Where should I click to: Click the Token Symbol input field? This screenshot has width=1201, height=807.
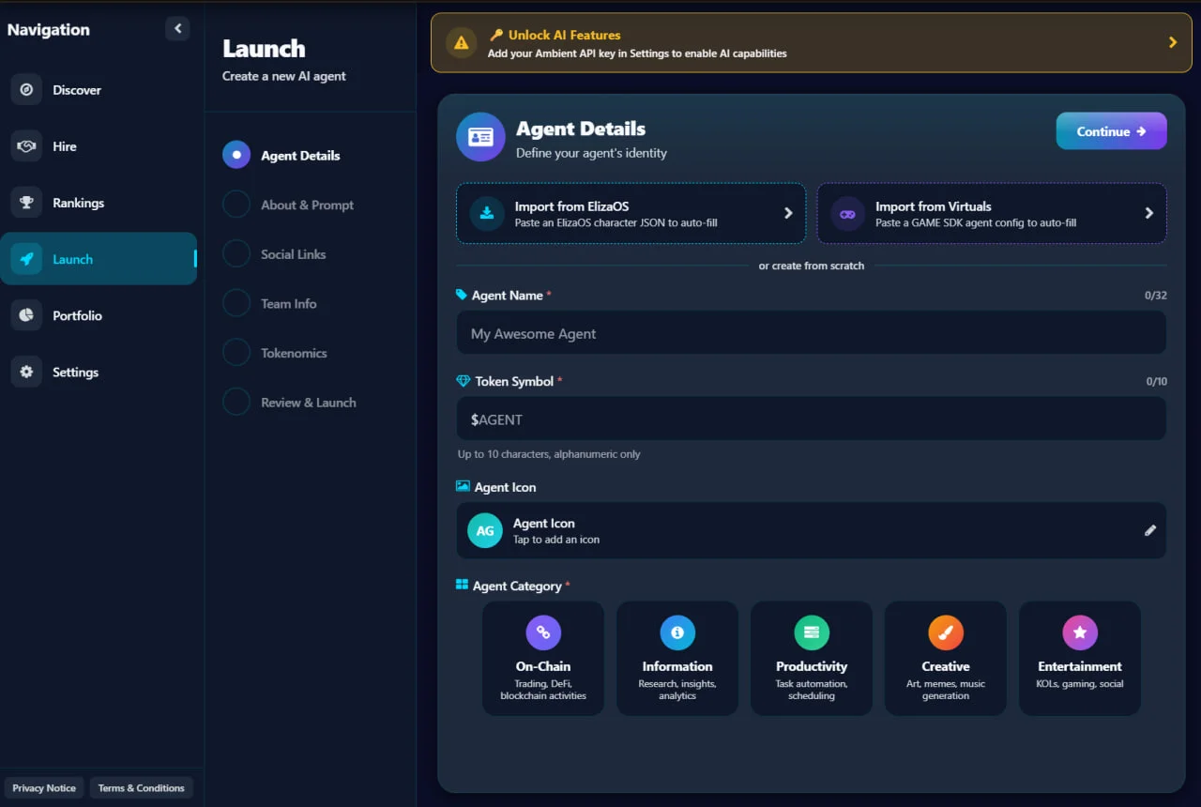811,419
